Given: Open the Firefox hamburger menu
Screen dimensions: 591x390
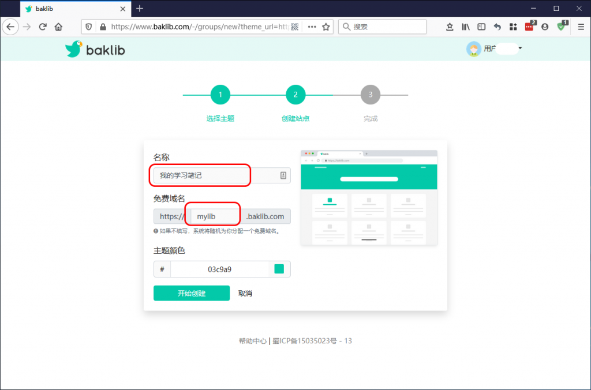Looking at the screenshot, I should [x=581, y=27].
